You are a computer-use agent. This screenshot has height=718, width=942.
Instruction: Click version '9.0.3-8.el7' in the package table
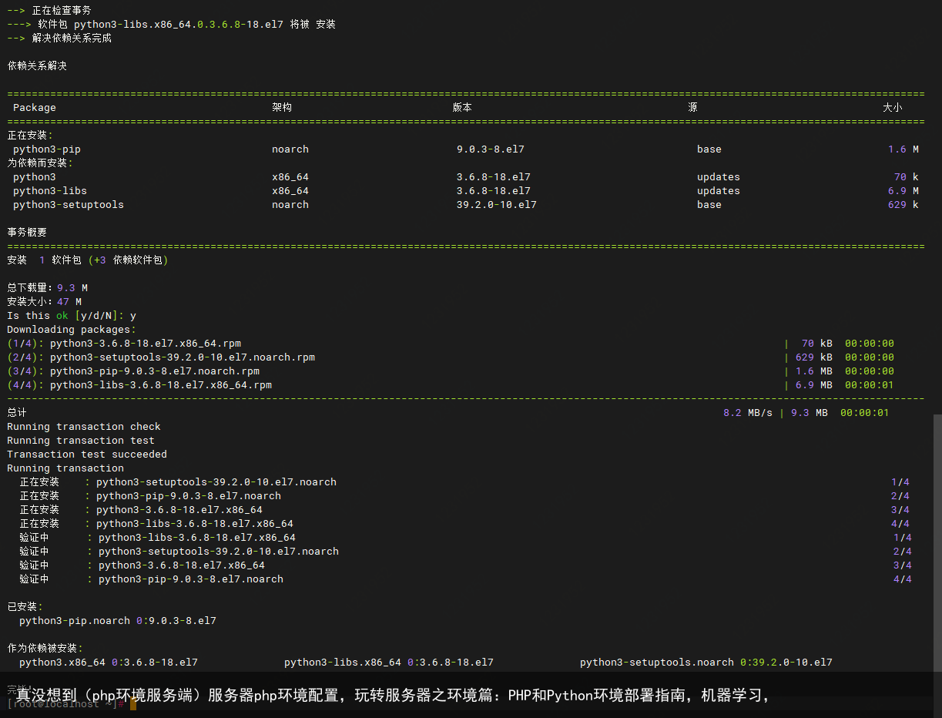[x=491, y=149]
